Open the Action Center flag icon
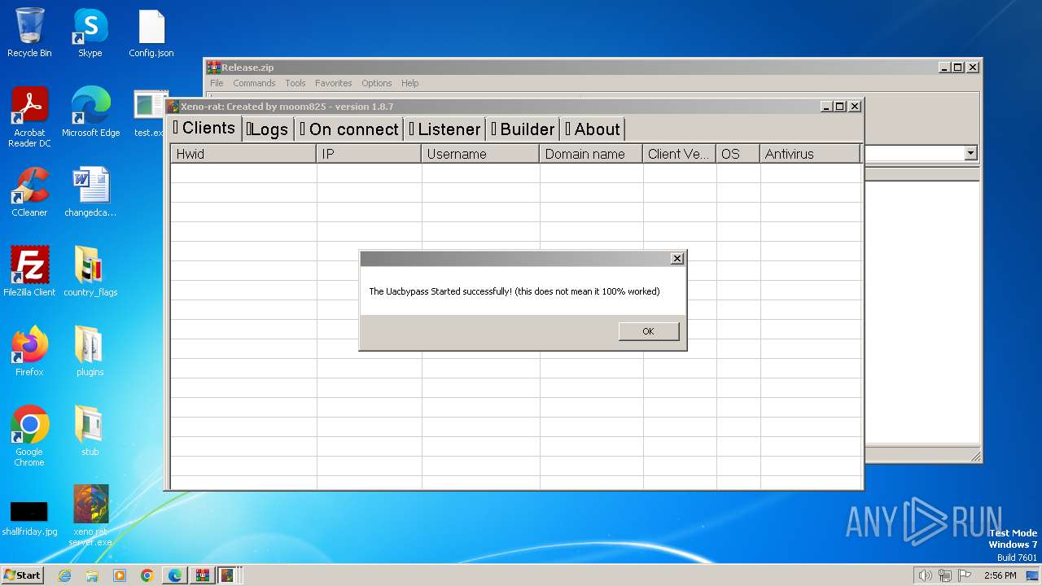Viewport: 1042px width, 586px height. click(965, 575)
